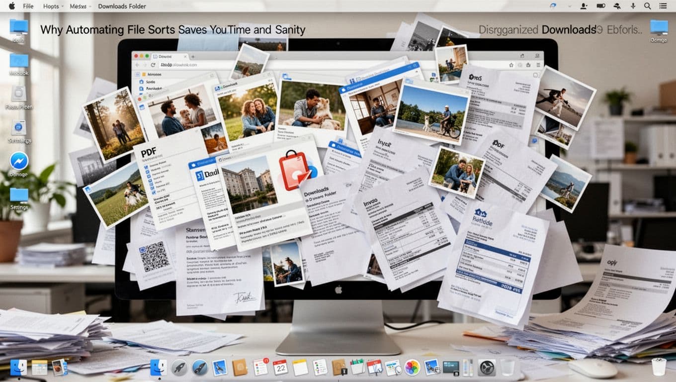The height and width of the screenshot is (382, 676).
Task: Check the first checkbox on the PDF checklist
Action: tap(147, 166)
